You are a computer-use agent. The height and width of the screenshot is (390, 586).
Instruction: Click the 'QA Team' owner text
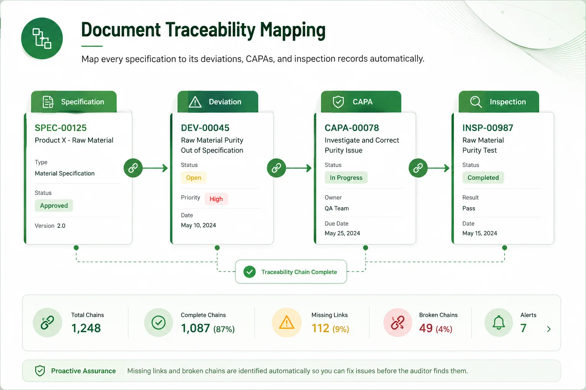tap(336, 208)
